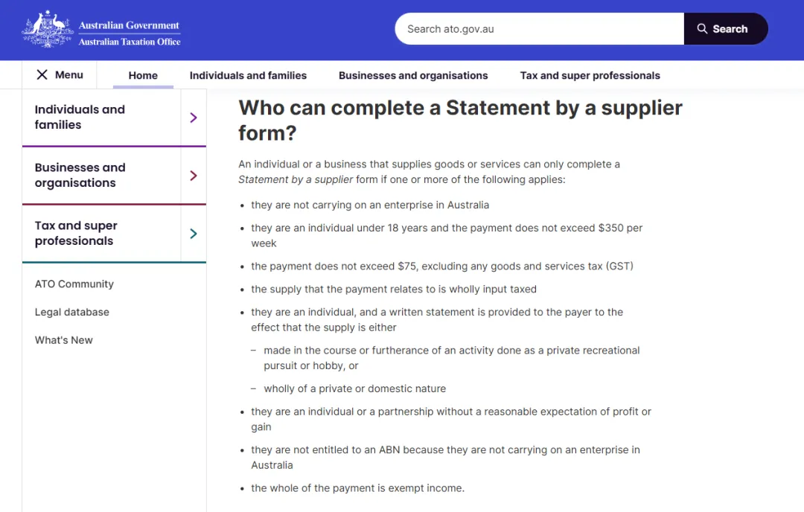Click the page heading about supplier form
Screen dimensions: 804x512
click(x=460, y=121)
